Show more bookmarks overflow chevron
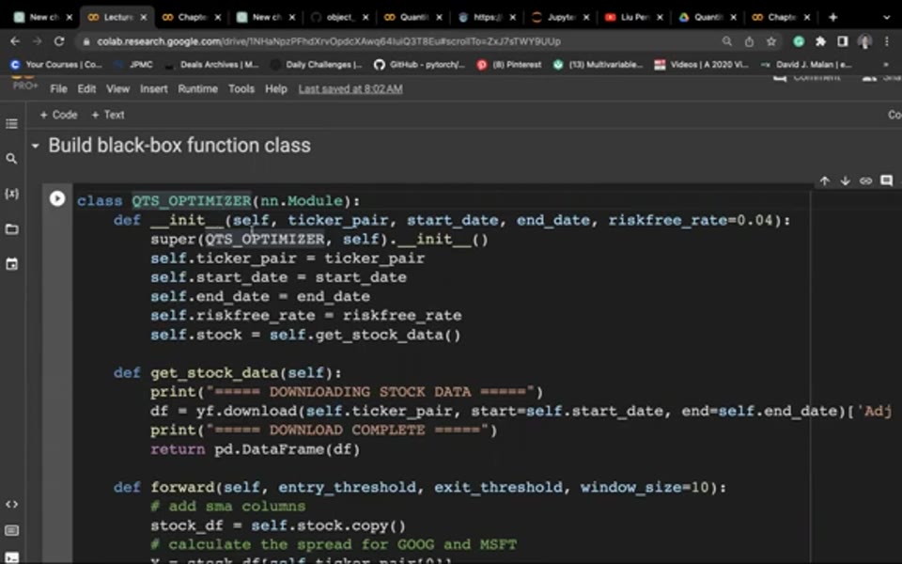 [886, 65]
